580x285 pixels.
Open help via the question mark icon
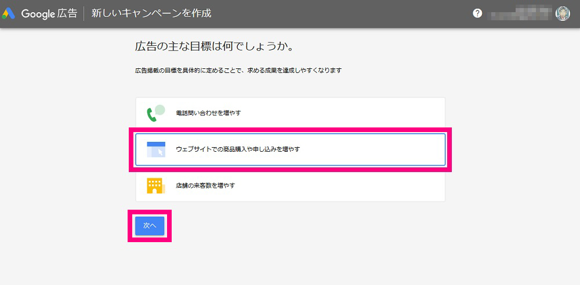pyautogui.click(x=477, y=14)
